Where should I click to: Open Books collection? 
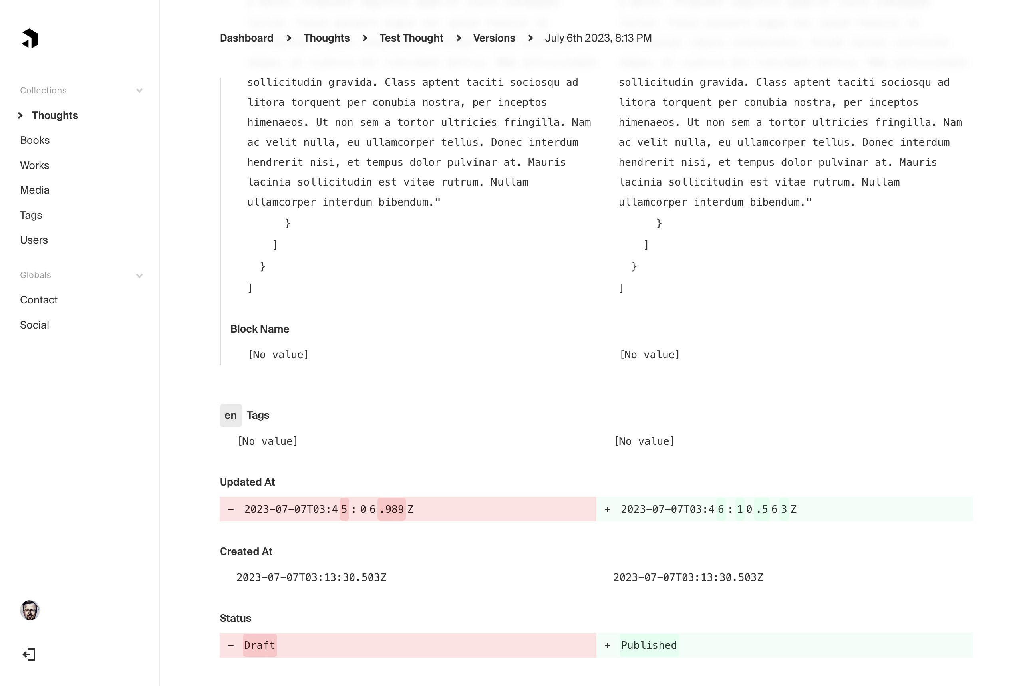35,140
